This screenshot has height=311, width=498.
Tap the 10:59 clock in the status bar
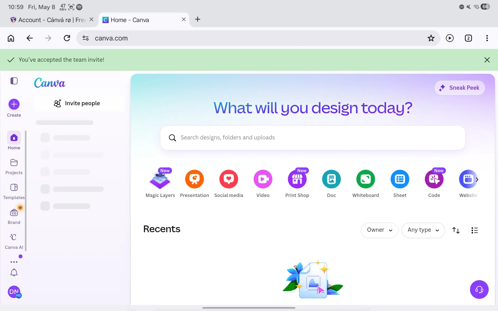(16, 7)
